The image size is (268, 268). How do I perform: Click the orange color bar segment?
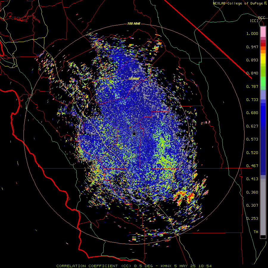[x=263, y=52]
